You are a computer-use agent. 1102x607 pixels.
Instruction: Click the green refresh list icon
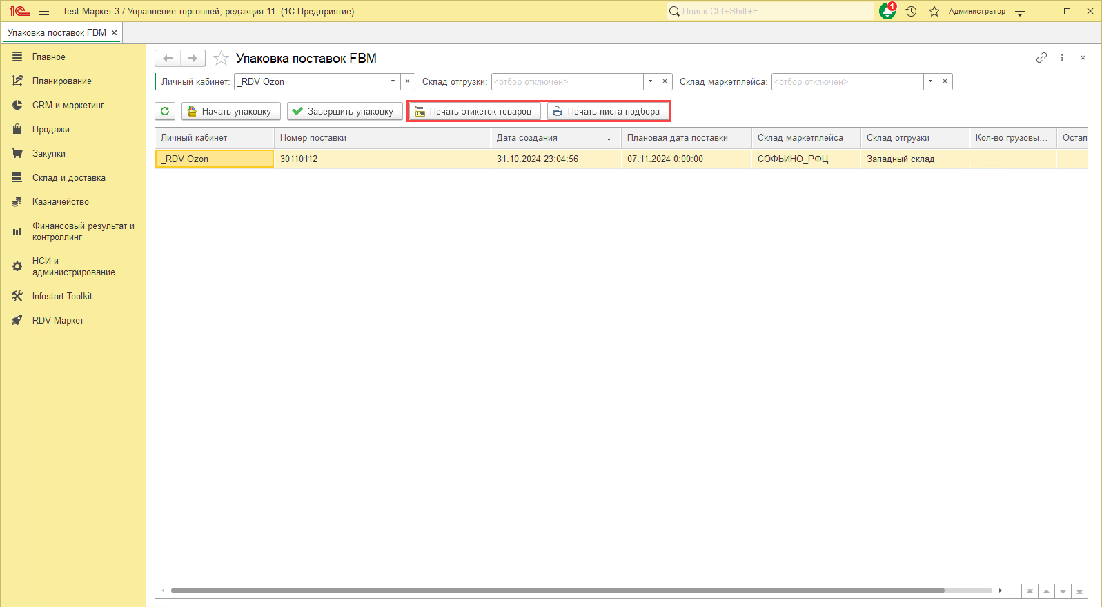click(165, 111)
